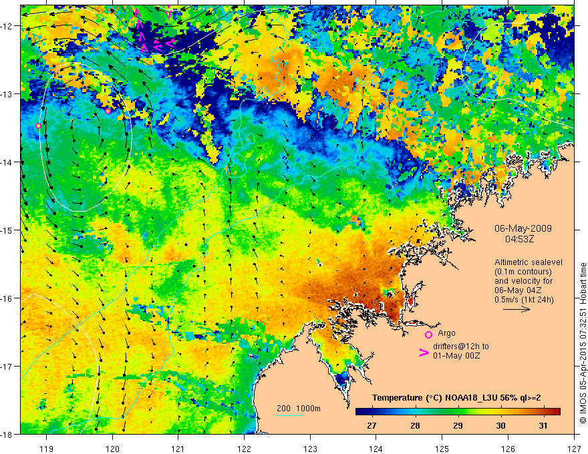The image size is (588, 454).
Task: Click the latitude axis label -18
Action: [8, 435]
